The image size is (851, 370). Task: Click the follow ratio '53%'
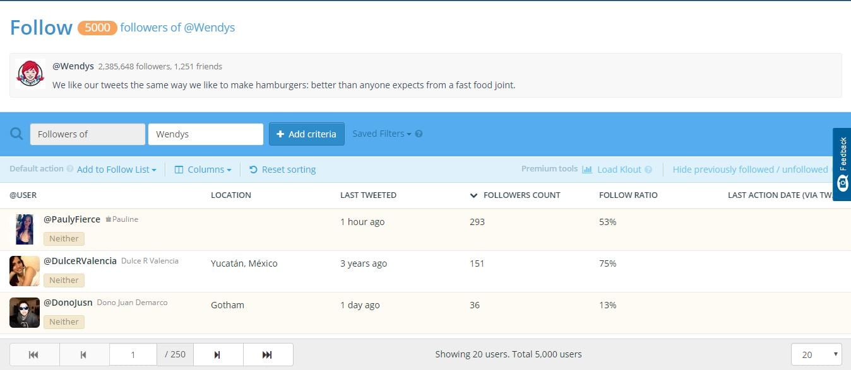608,222
